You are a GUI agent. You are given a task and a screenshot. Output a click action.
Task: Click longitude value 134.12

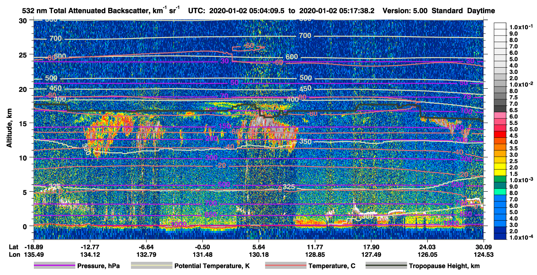click(90, 254)
